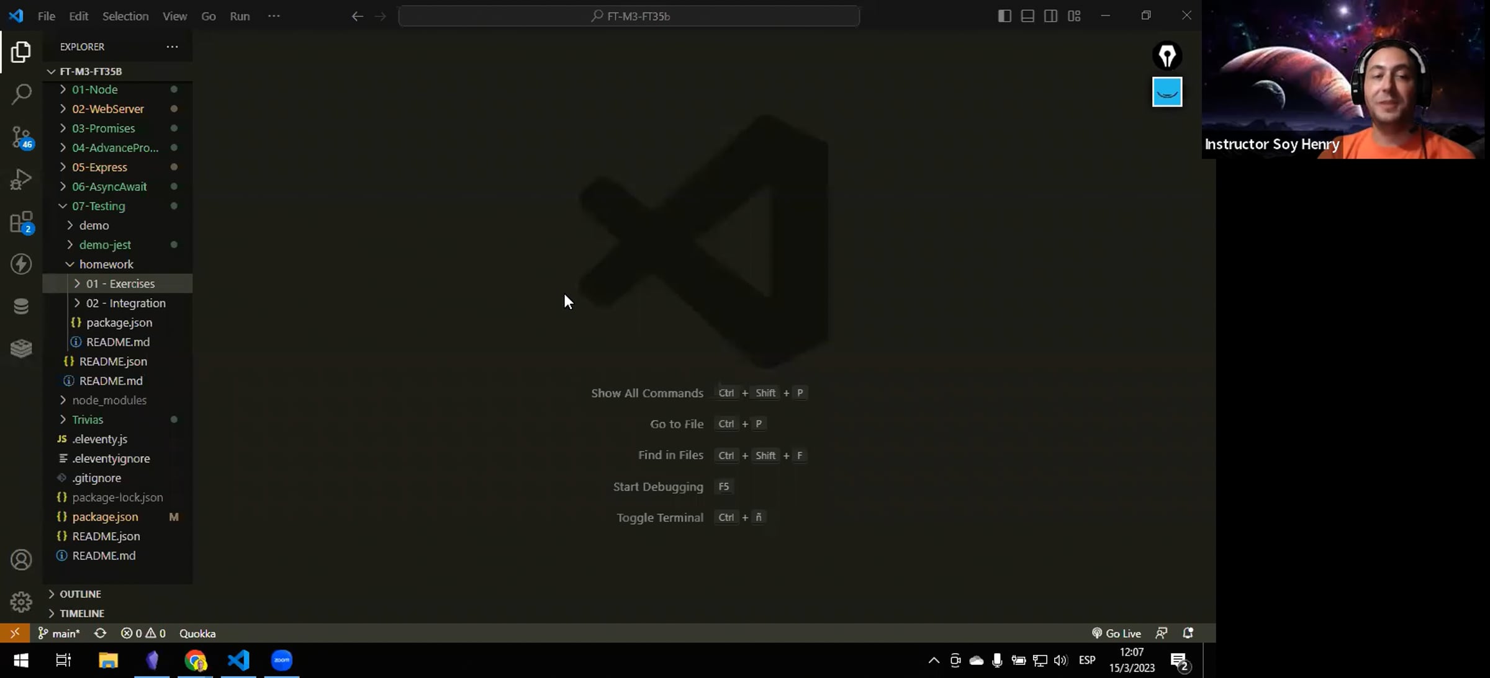Open Chrome from the Windows taskbar

click(x=196, y=660)
